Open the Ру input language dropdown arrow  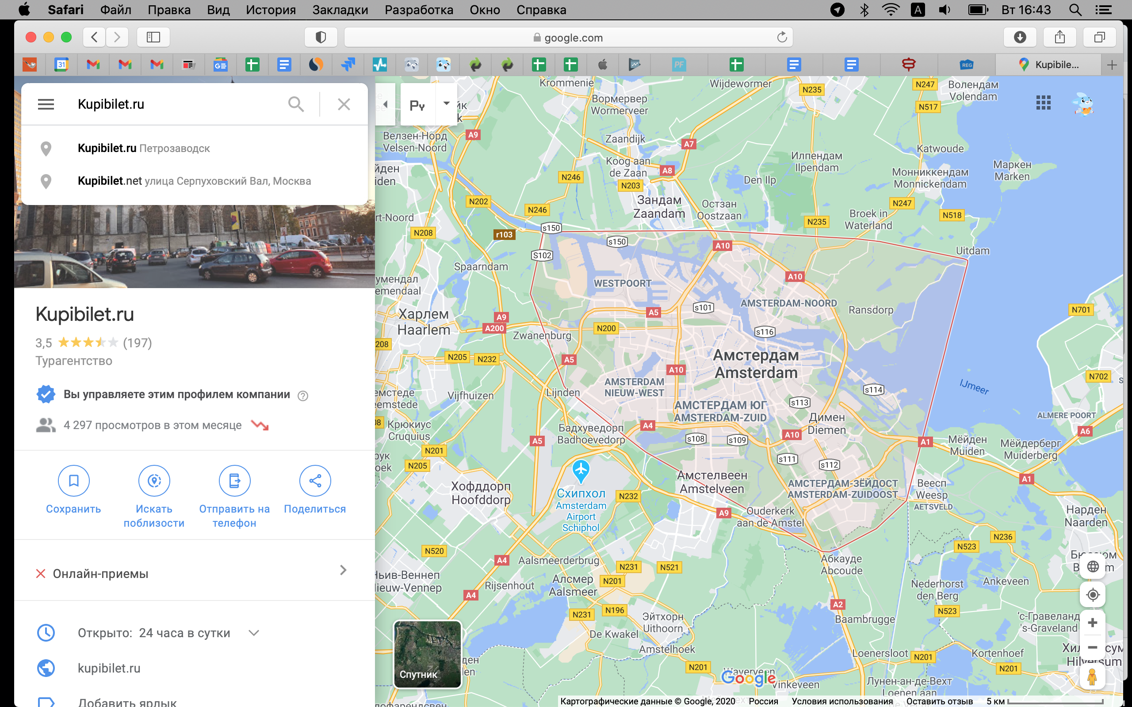(x=446, y=104)
